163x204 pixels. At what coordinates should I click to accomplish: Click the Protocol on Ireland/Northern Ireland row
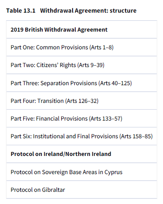(x=81, y=154)
